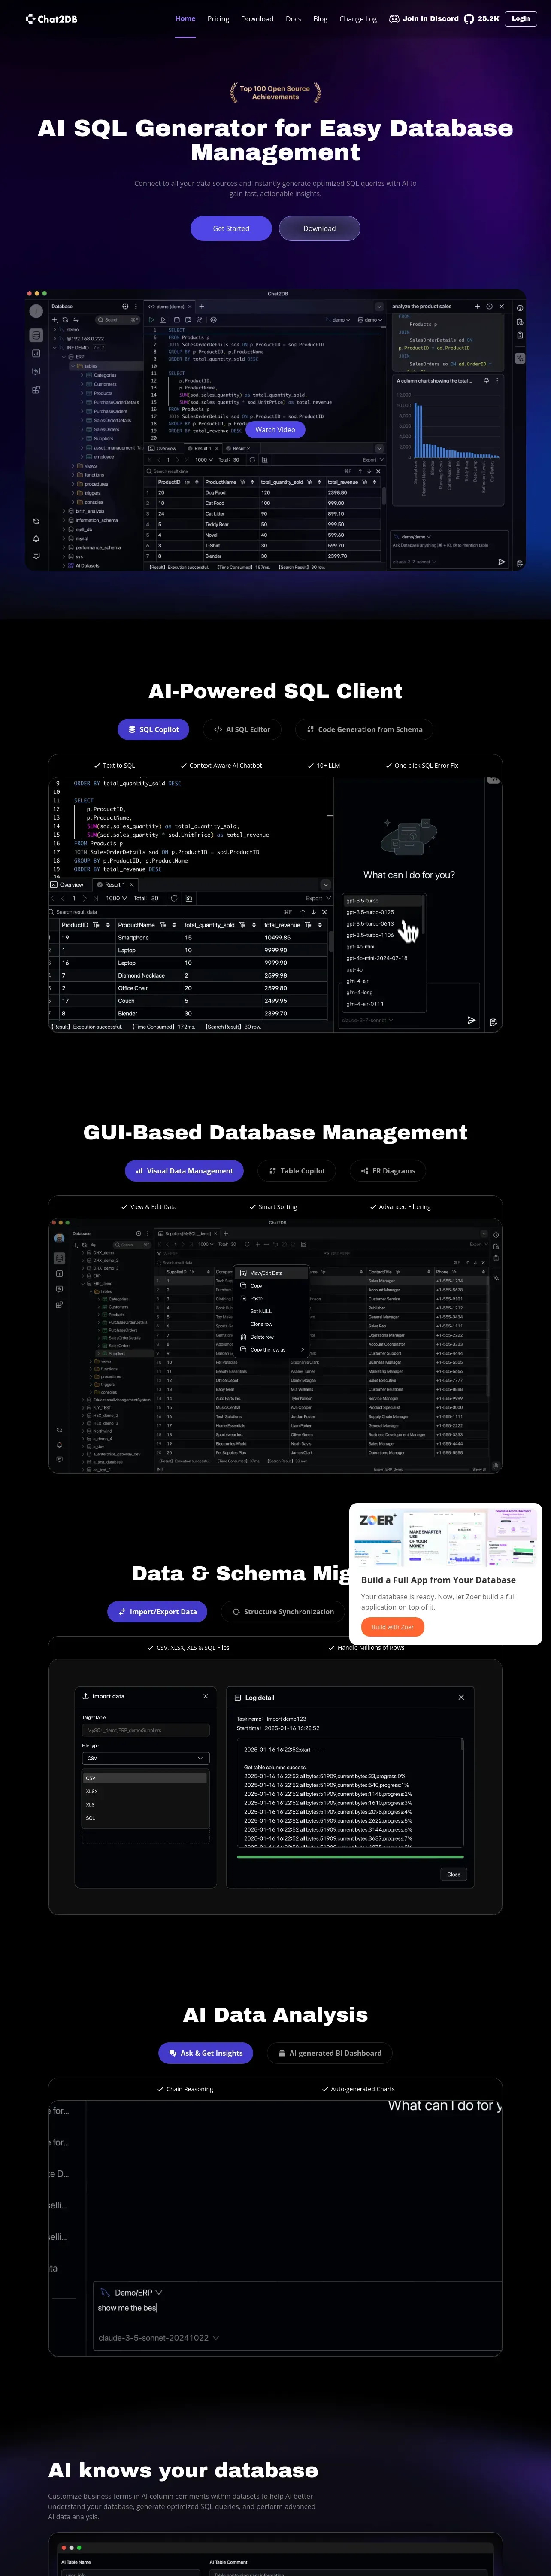Choose View/Edit Data in context menu
This screenshot has width=551, height=2576.
click(273, 1273)
